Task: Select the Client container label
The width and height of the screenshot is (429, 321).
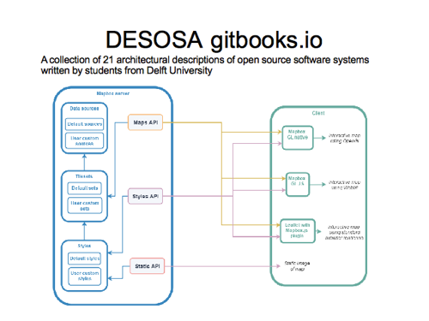Action: [x=318, y=113]
